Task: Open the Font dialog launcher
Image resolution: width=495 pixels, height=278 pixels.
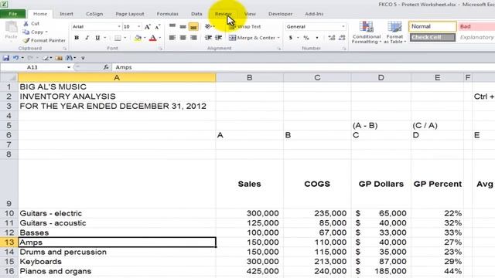Action: [160, 49]
